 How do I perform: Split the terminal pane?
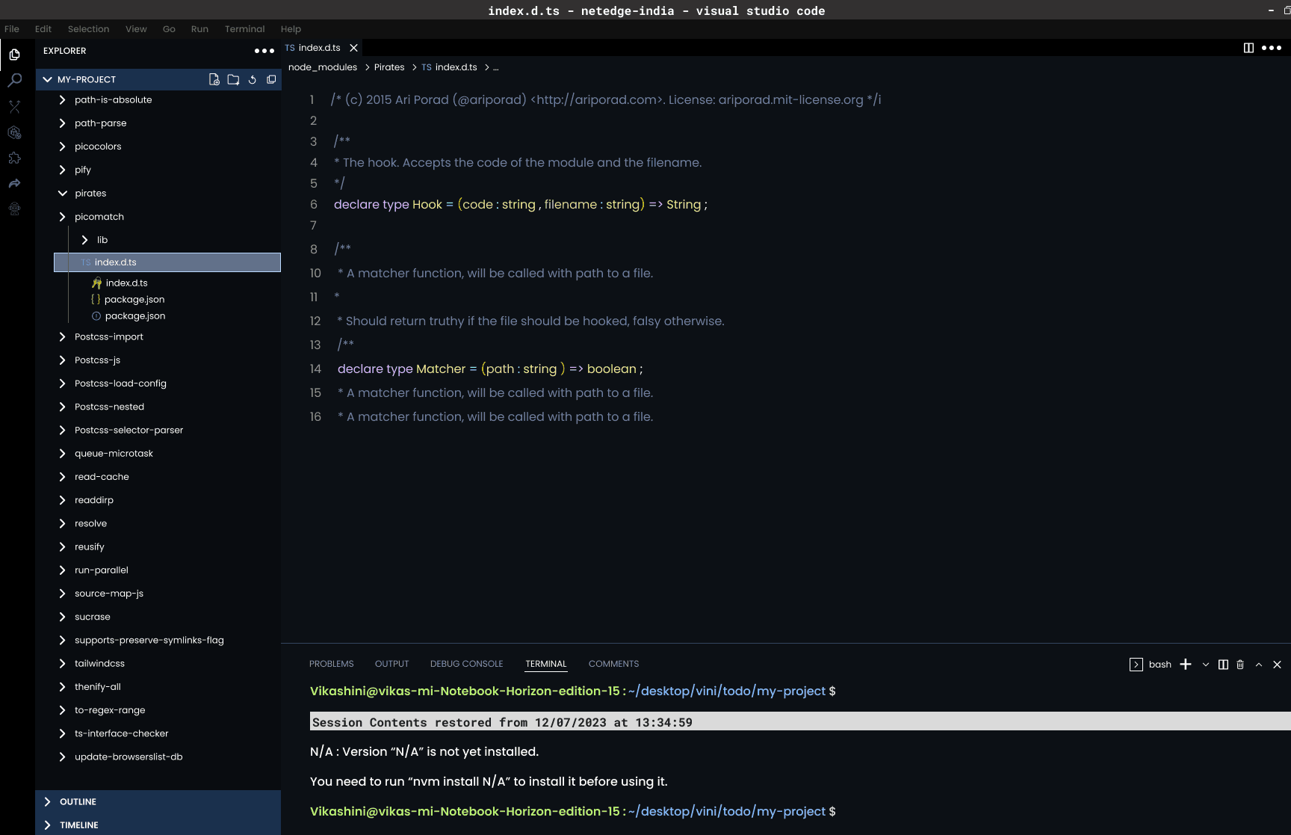[1223, 665]
